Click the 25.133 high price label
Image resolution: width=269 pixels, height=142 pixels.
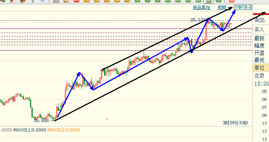click(x=198, y=20)
